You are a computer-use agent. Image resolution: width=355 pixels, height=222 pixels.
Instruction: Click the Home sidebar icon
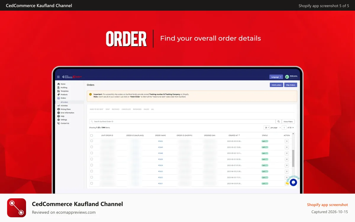tap(59, 84)
